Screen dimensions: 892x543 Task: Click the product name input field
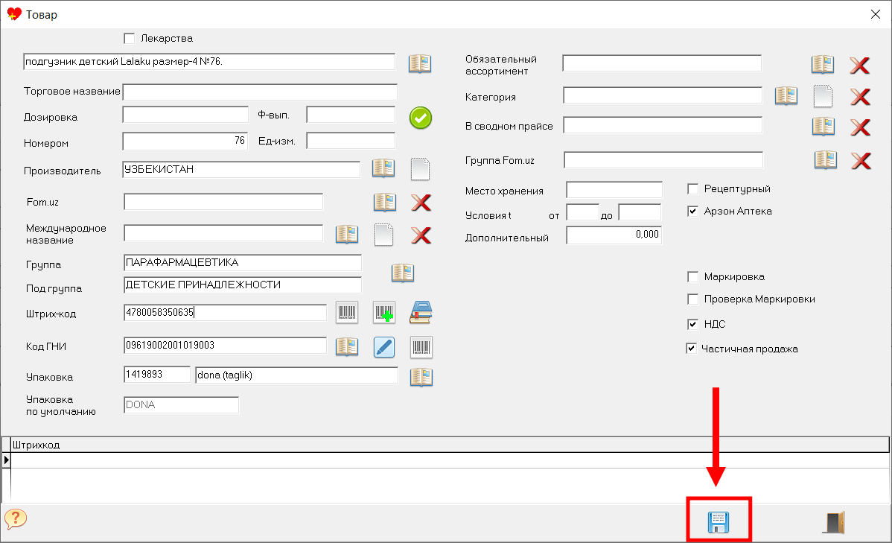209,62
